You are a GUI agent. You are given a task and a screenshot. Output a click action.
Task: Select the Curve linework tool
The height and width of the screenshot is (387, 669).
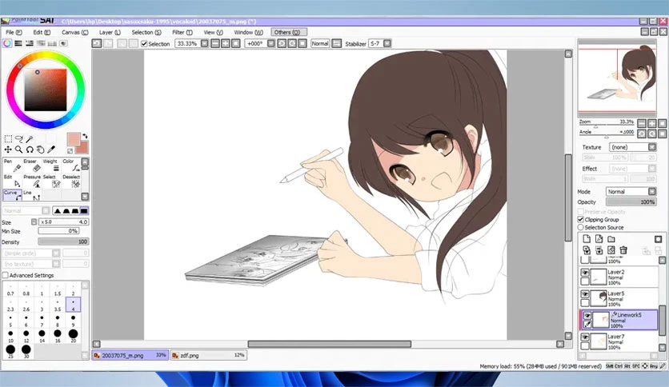click(12, 195)
